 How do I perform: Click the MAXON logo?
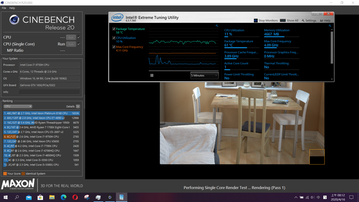(18, 185)
